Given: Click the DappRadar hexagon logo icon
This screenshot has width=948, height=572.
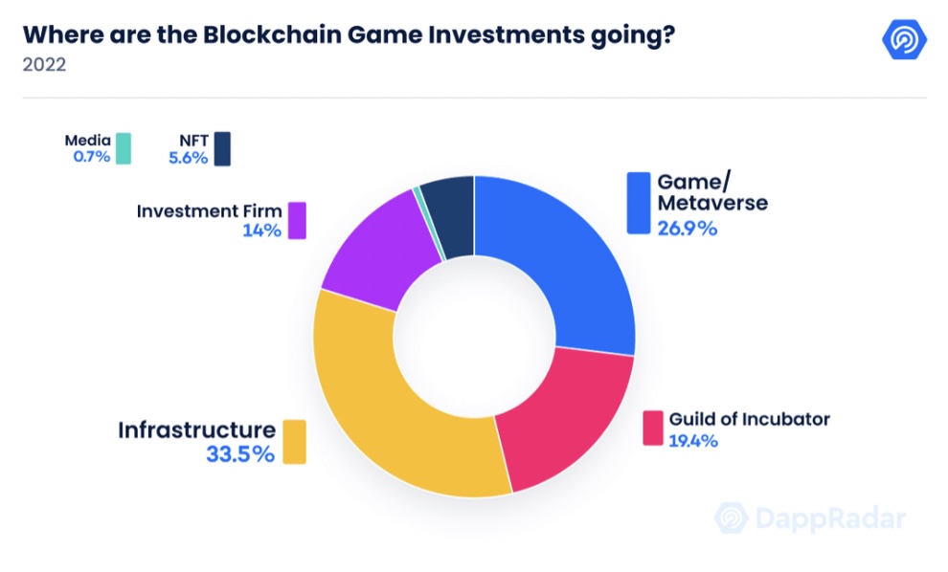Looking at the screenshot, I should coord(904,39).
